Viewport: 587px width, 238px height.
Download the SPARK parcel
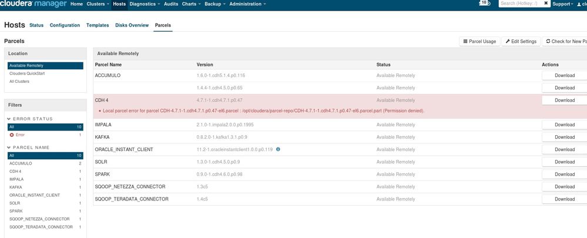(x=565, y=175)
